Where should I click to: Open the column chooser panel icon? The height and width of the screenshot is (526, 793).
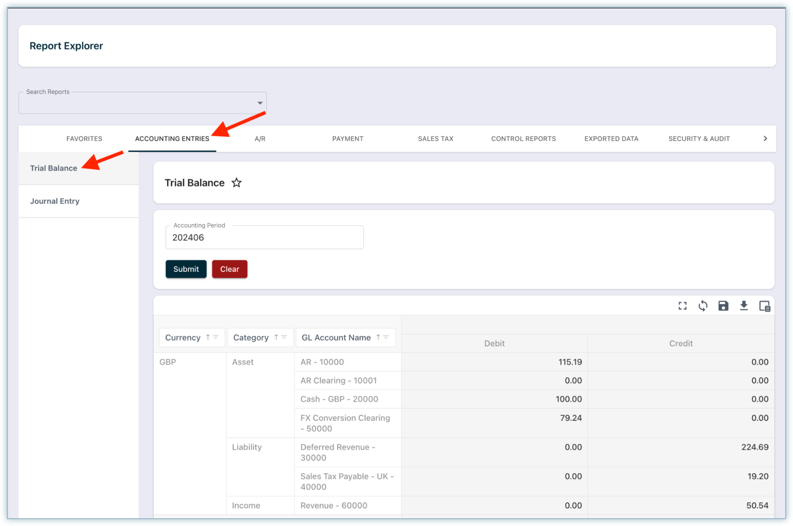pos(764,306)
